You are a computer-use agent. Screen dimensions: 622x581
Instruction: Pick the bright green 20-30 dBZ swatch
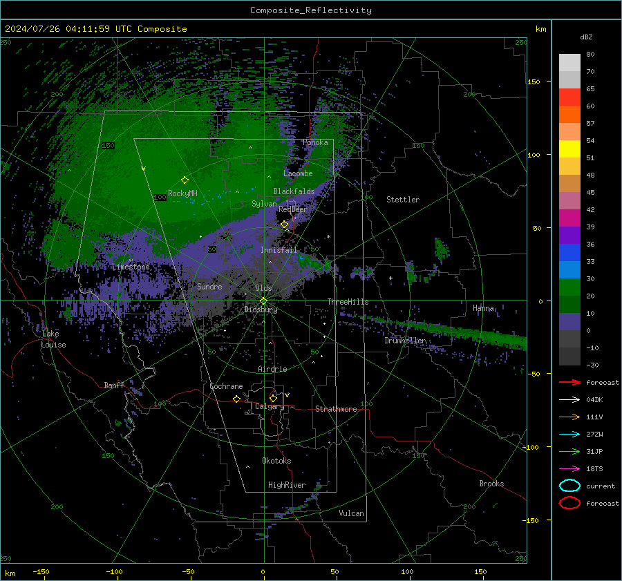(x=569, y=287)
